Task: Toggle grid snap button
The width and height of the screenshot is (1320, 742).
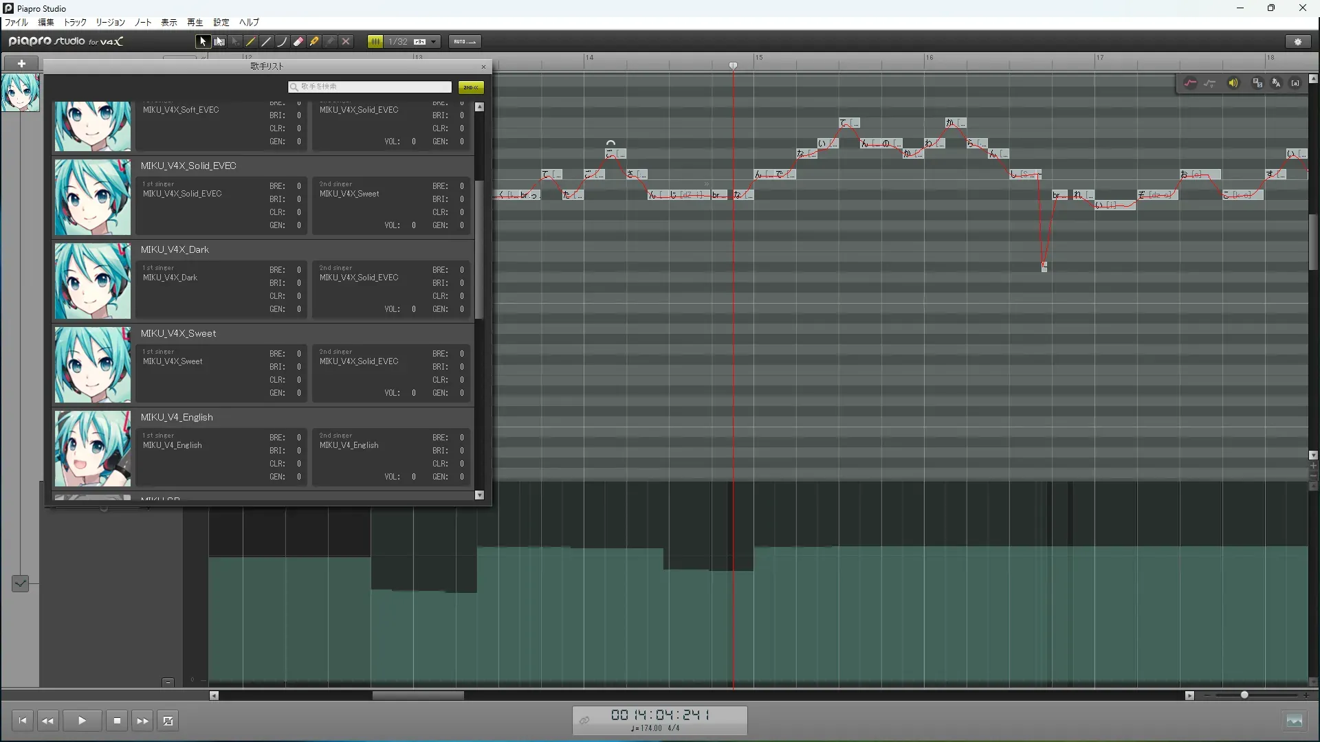Action: click(x=375, y=42)
